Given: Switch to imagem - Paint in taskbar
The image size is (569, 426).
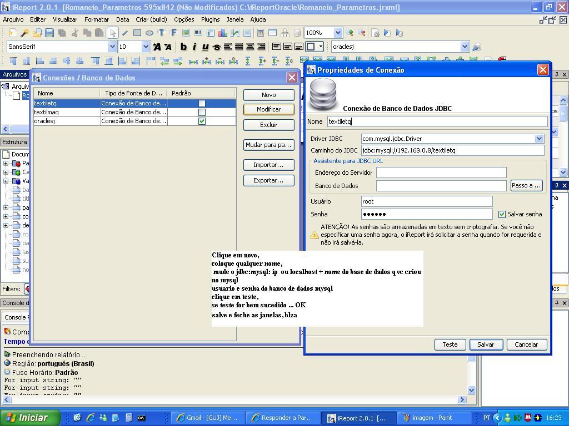Looking at the screenshot, I should [x=434, y=418].
